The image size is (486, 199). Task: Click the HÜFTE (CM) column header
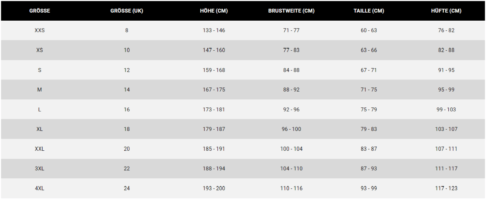coord(446,11)
